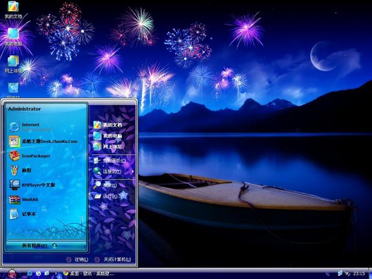The width and height of the screenshot is (372, 279).
Task: Open 控制面板 control panel
Action: point(110,160)
